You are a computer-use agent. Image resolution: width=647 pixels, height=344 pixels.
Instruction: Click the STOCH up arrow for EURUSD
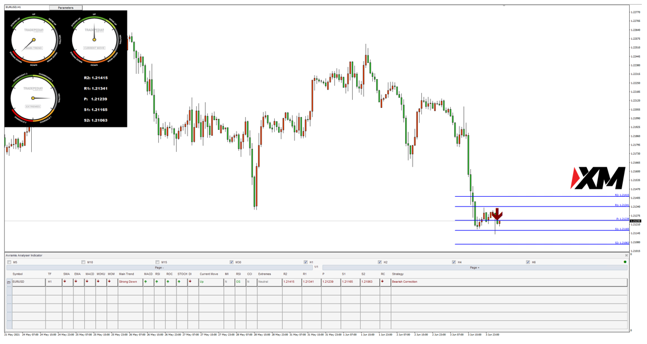(179, 281)
